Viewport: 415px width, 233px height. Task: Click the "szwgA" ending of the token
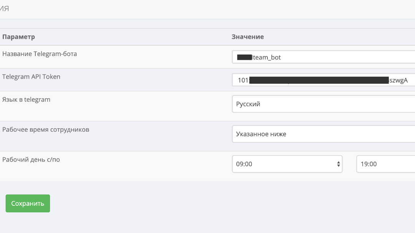(398, 80)
